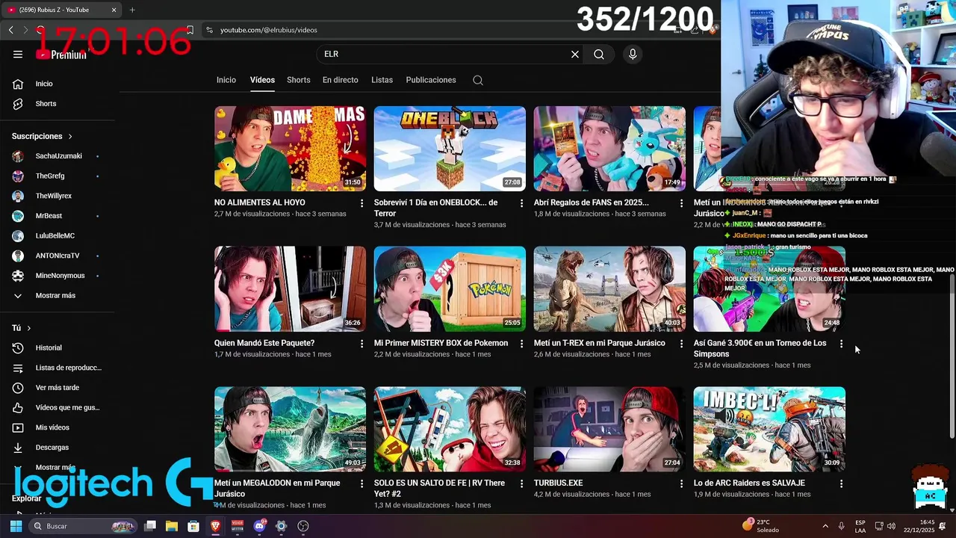The image size is (956, 538).
Task: Open Discord from the taskbar
Action: 259,526
